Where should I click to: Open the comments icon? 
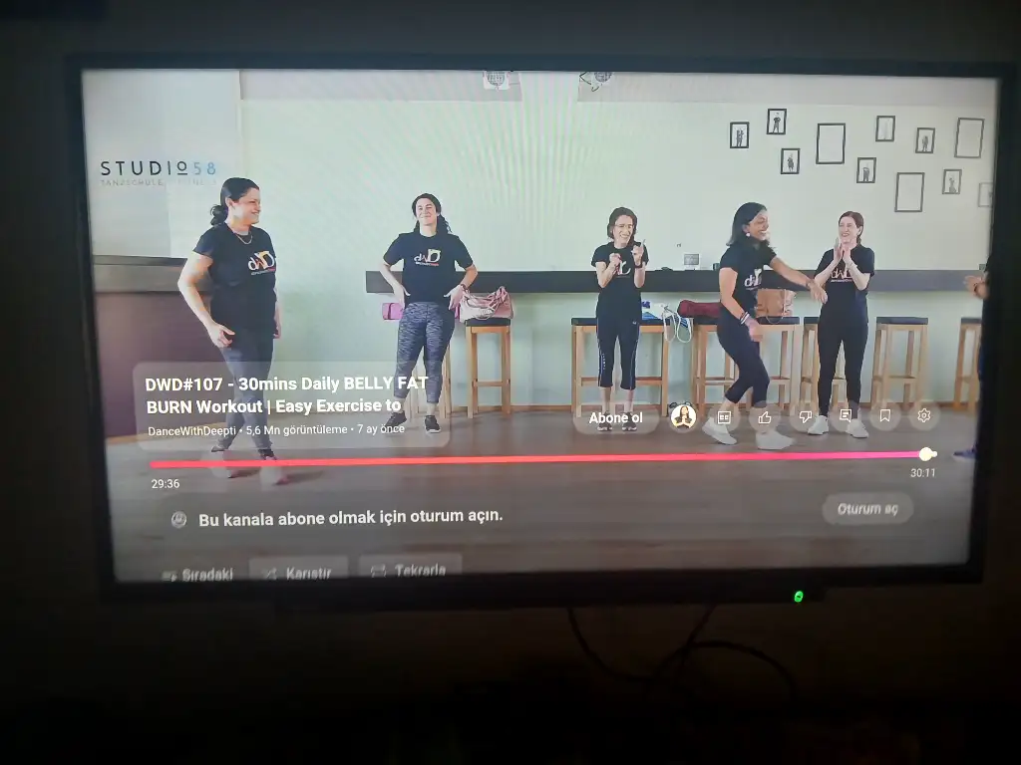846,415
